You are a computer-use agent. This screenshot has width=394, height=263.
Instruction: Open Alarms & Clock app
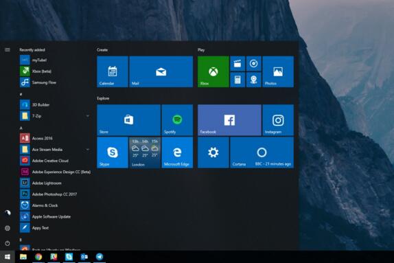56,205
